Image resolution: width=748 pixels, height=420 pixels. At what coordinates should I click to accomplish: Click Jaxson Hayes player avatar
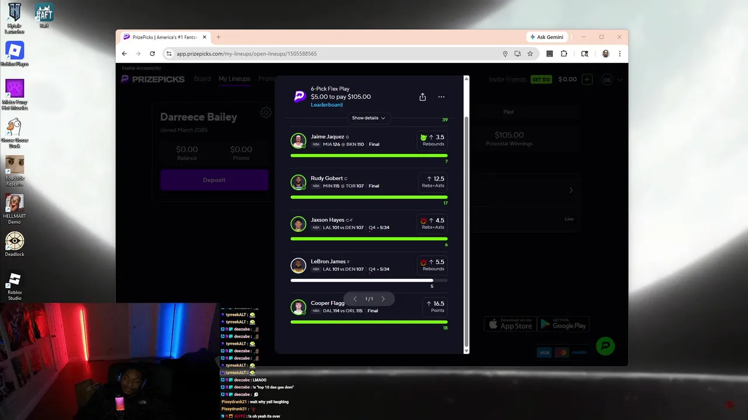299,224
